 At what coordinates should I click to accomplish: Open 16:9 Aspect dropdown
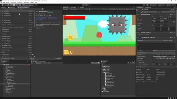(x=77, y=9)
